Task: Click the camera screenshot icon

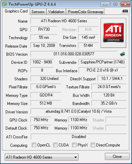Action: [x=125, y=11]
